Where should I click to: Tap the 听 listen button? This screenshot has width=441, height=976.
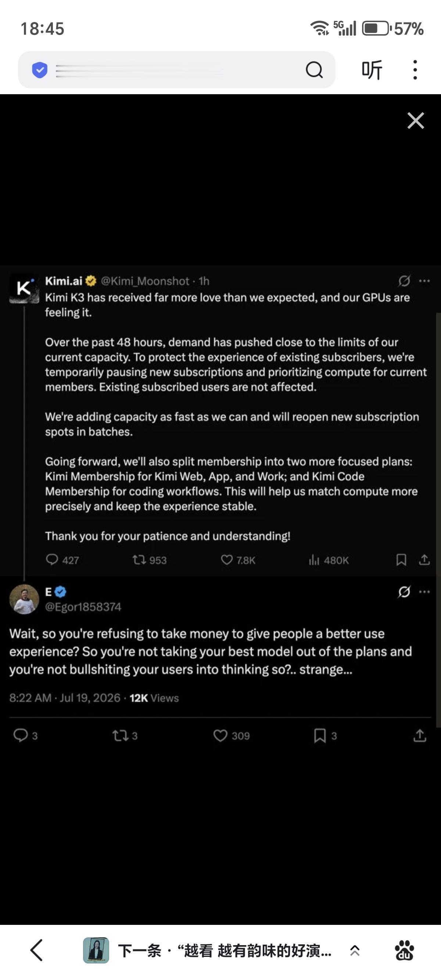click(372, 70)
